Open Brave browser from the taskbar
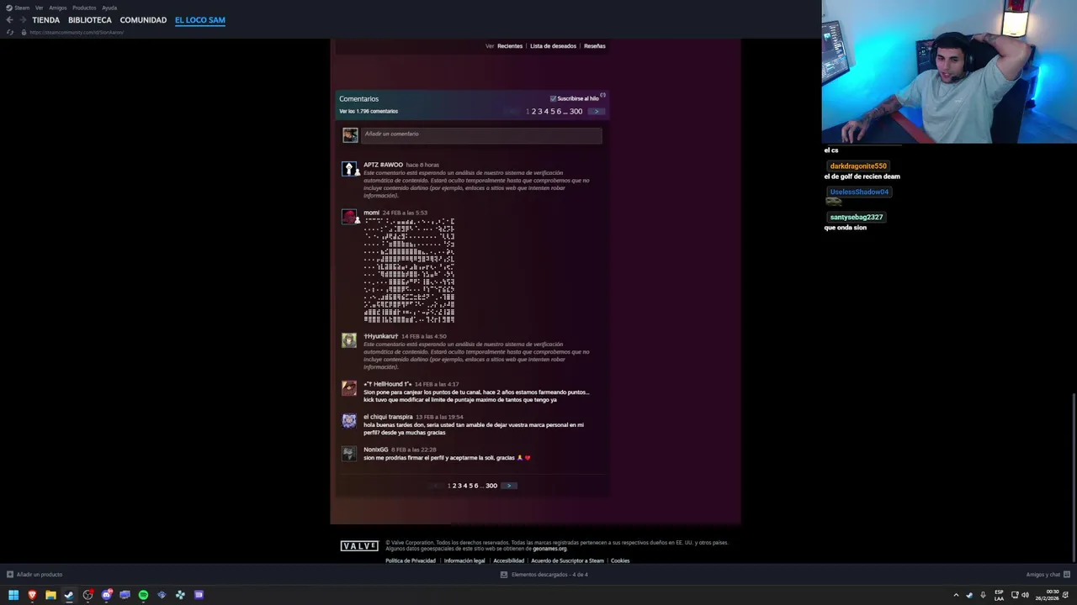This screenshot has height=605, width=1077. [32, 595]
